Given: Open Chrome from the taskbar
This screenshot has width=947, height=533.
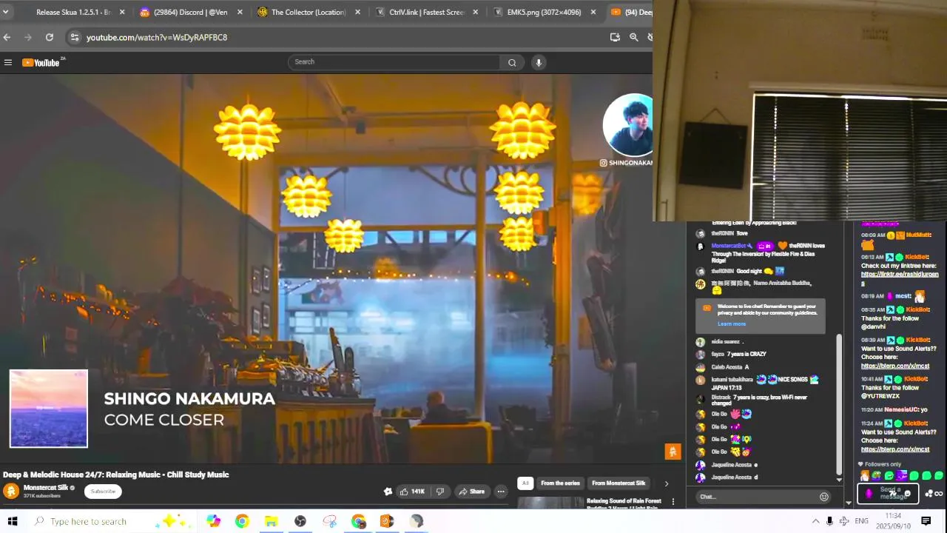Looking at the screenshot, I should pos(242,521).
